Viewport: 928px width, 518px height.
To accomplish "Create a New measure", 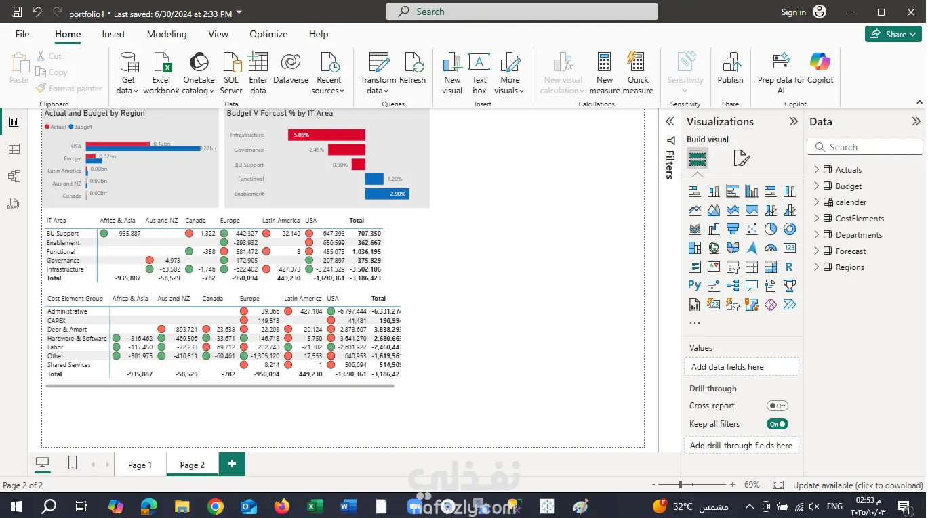I will [x=605, y=73].
